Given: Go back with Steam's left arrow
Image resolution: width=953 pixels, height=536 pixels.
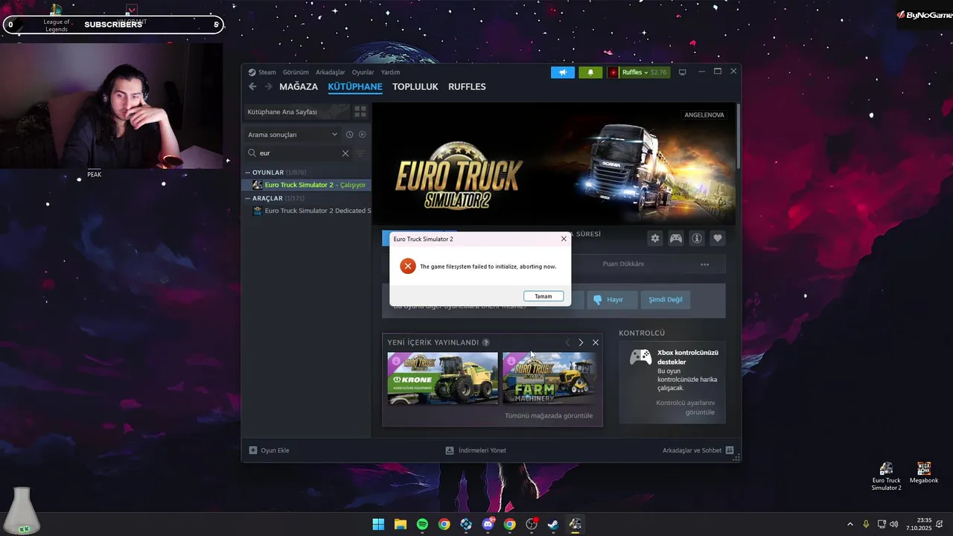Looking at the screenshot, I should (x=252, y=87).
